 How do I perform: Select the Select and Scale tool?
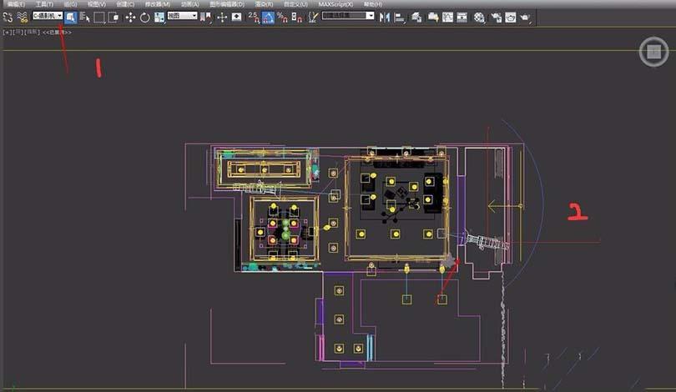coord(159,18)
